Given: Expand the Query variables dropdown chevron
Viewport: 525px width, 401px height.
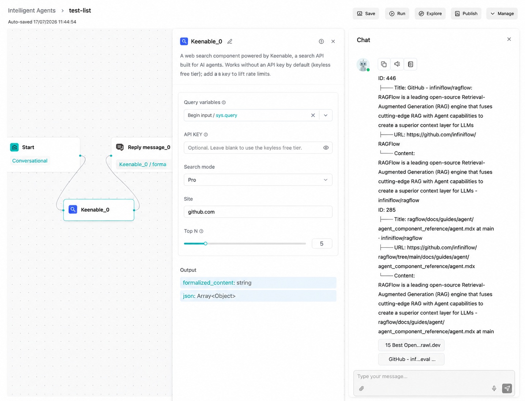Looking at the screenshot, I should pos(326,115).
